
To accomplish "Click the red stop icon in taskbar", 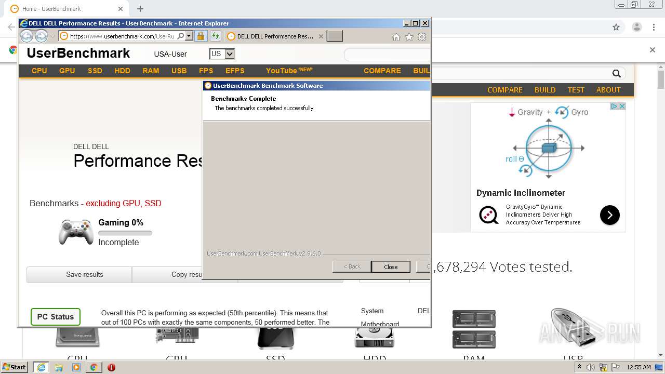I will (x=111, y=367).
